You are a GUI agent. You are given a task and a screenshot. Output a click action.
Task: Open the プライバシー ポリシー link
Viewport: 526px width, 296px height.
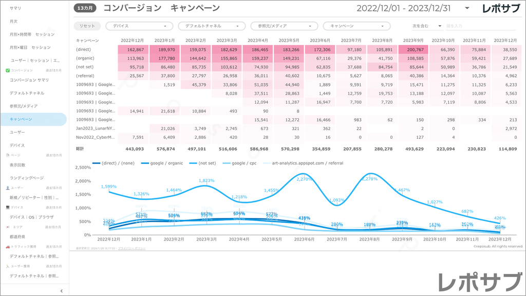(x=132, y=248)
